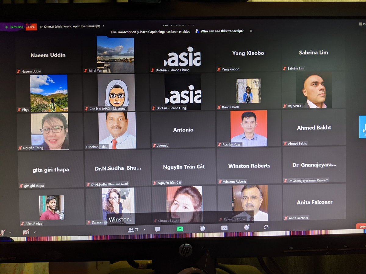Screen dimensions: 366x274
Task: Select Rajendra Kathal's photo tile
Action: [x=250, y=203]
